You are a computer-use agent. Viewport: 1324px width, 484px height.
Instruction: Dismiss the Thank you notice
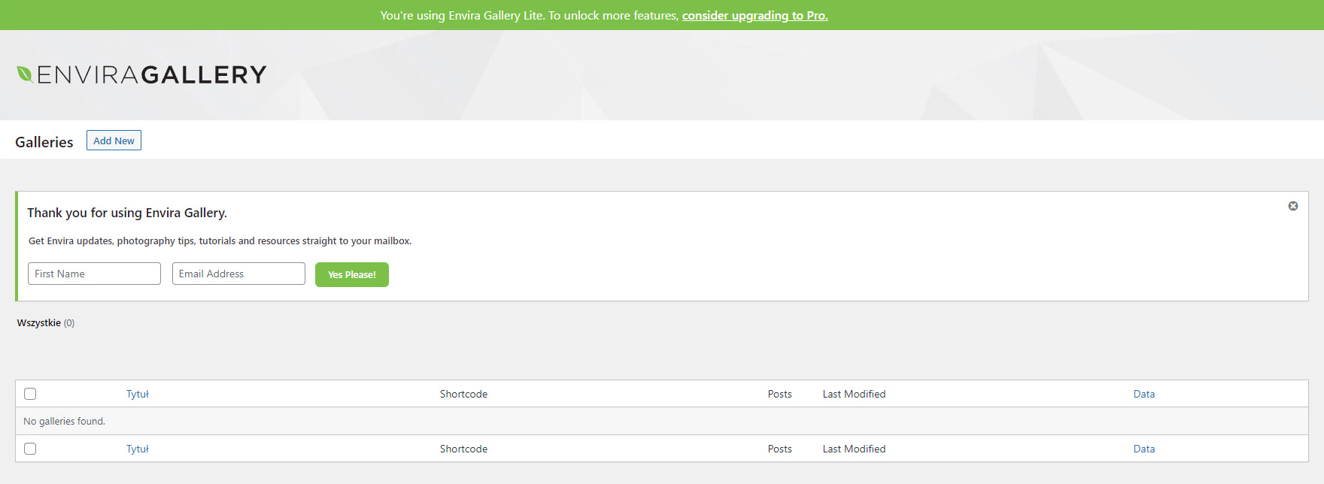pyautogui.click(x=1292, y=206)
